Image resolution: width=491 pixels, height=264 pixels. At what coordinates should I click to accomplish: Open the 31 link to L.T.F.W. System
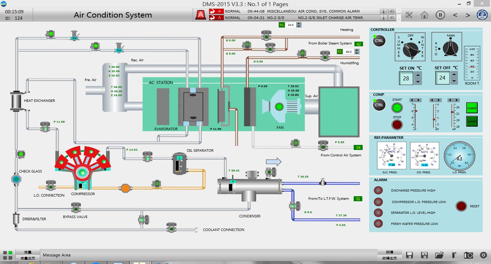click(x=358, y=199)
